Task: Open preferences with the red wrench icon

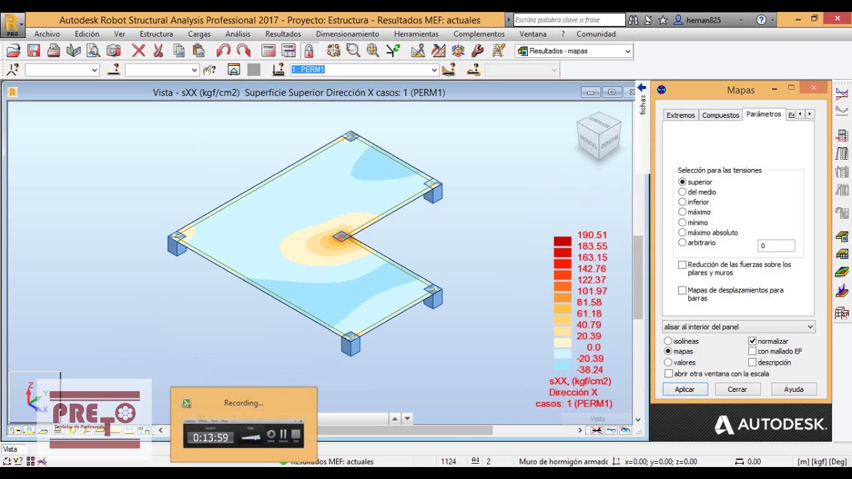Action: (477, 51)
